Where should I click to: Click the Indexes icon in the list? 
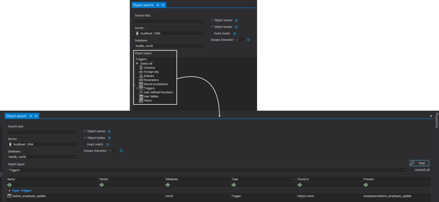tap(141, 76)
